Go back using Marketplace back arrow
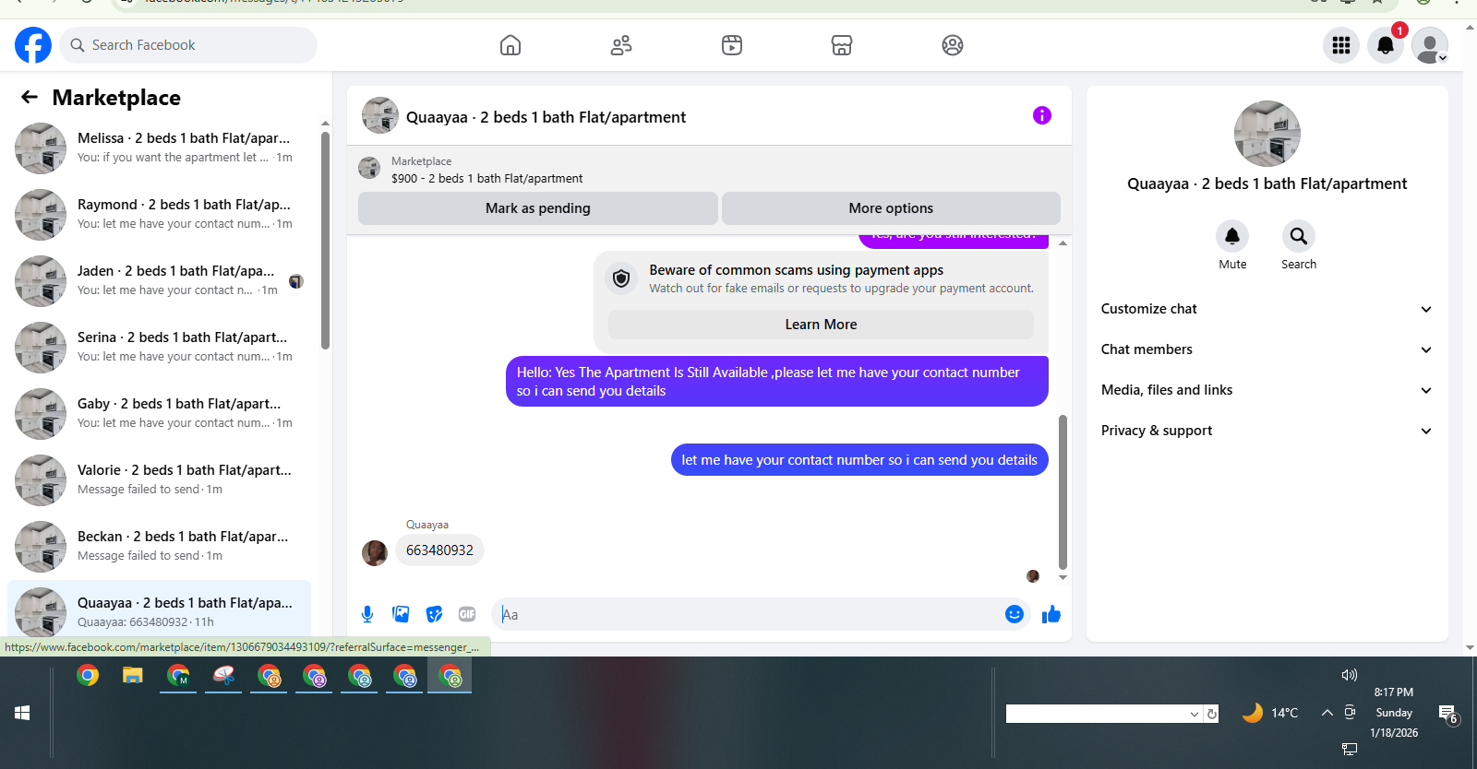Screen dimensions: 1477x769 point(30,97)
